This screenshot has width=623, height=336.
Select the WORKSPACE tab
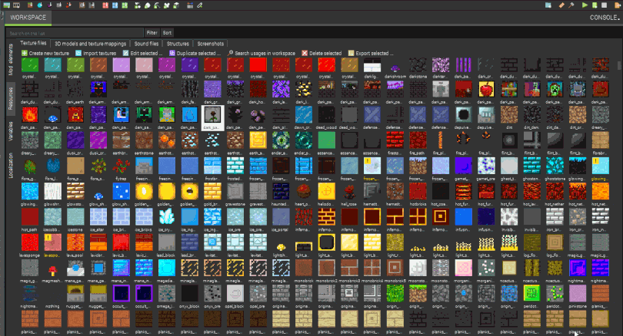coord(28,18)
